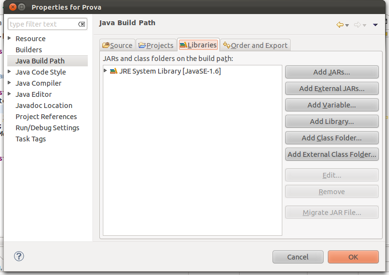The image size is (389, 275).
Task: Click Add External JARs button
Action: tap(332, 89)
